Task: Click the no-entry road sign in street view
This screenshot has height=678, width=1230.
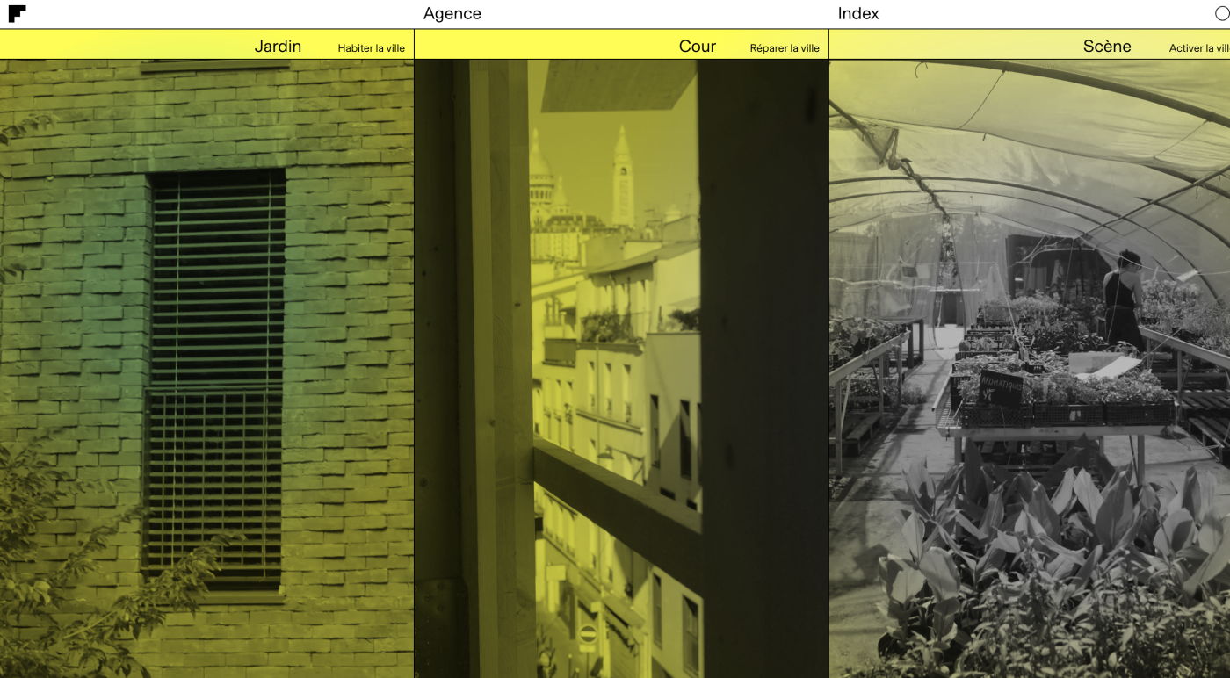Action: pos(588,633)
